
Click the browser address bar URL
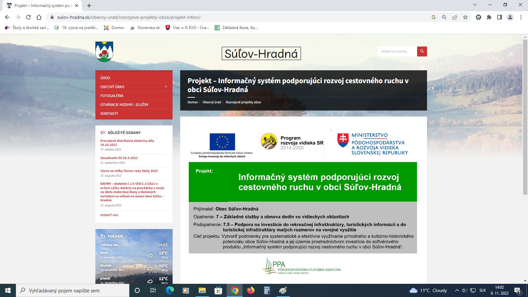129,17
